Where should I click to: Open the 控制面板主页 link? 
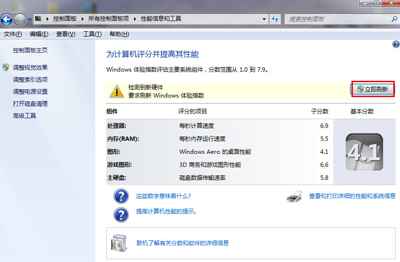click(30, 50)
